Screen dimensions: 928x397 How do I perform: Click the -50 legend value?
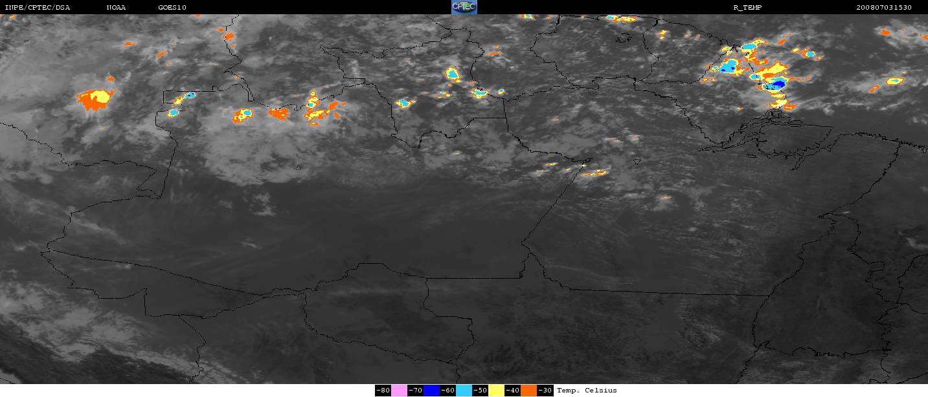pos(481,391)
